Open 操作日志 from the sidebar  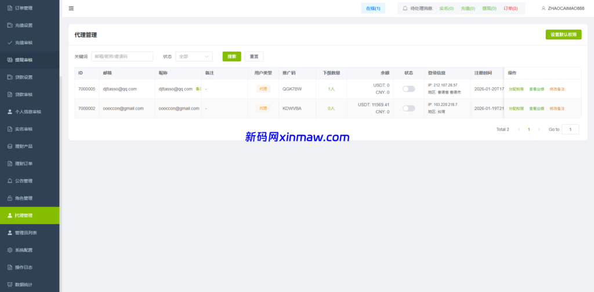click(30, 268)
